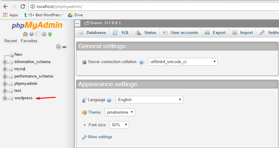
Task: Select the phpmyadmin database
Action: pyautogui.click(x=26, y=83)
